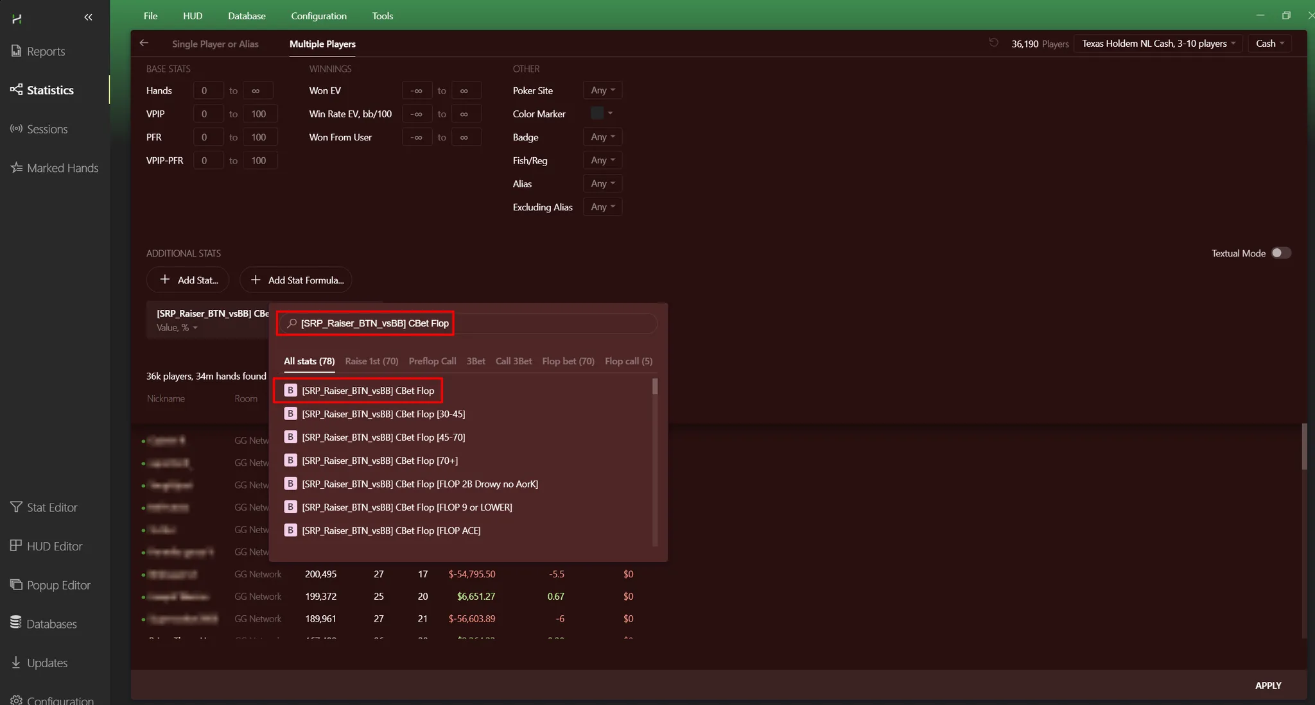Open the Database menu

point(247,15)
